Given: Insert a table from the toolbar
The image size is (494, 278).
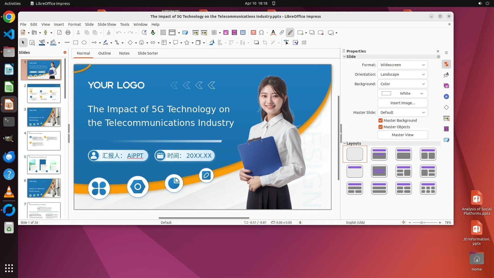Looking at the screenshot, I should click(214, 33).
